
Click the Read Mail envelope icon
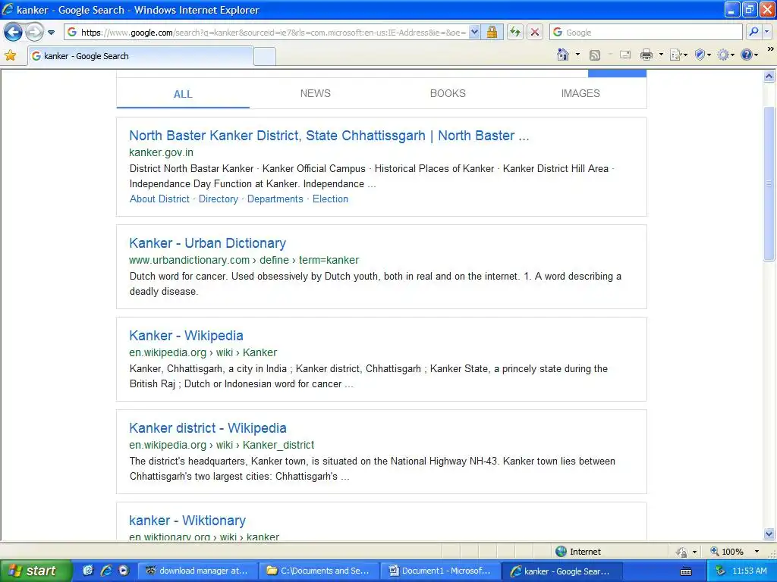pyautogui.click(x=625, y=55)
